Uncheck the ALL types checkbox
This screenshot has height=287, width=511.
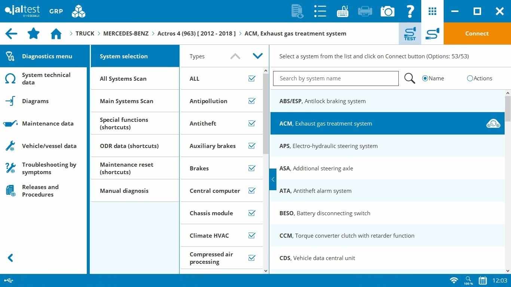pyautogui.click(x=252, y=78)
